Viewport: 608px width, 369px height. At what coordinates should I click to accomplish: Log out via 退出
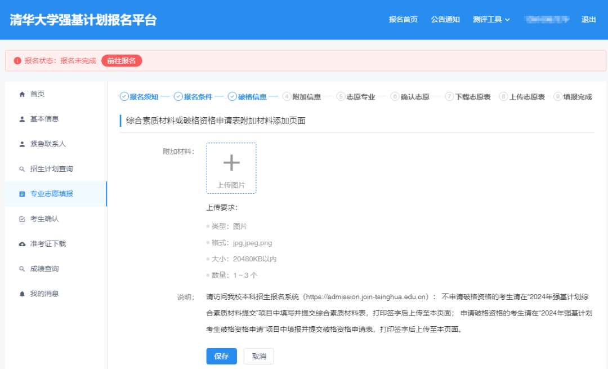(589, 19)
